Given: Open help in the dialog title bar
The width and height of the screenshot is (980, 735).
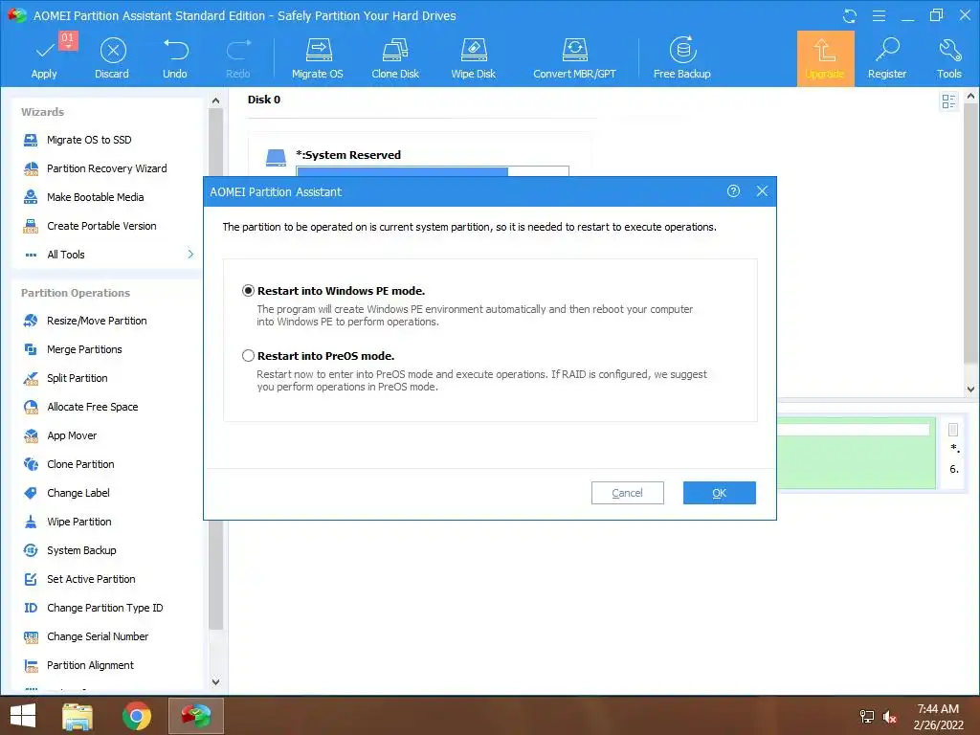Looking at the screenshot, I should (x=733, y=191).
